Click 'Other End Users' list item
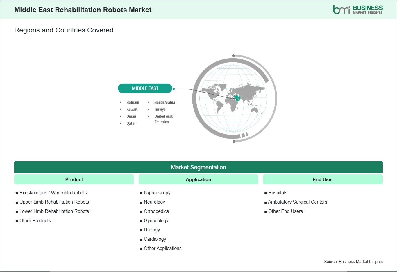 pyautogui.click(x=285, y=211)
